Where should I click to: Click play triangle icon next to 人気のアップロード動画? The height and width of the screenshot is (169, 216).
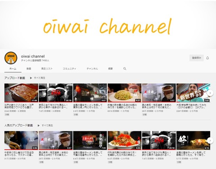point(39,125)
